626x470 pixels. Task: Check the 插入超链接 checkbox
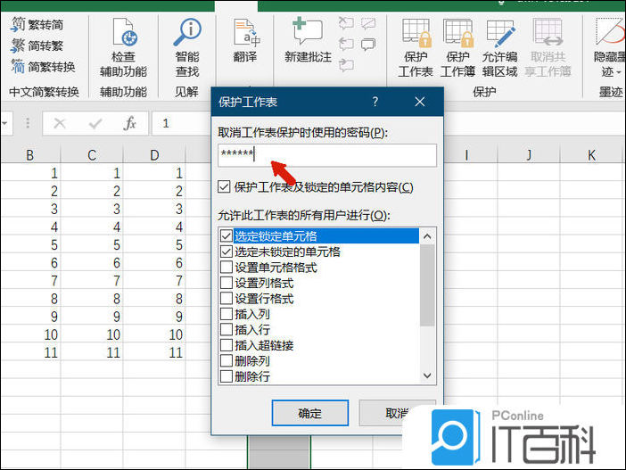click(226, 345)
